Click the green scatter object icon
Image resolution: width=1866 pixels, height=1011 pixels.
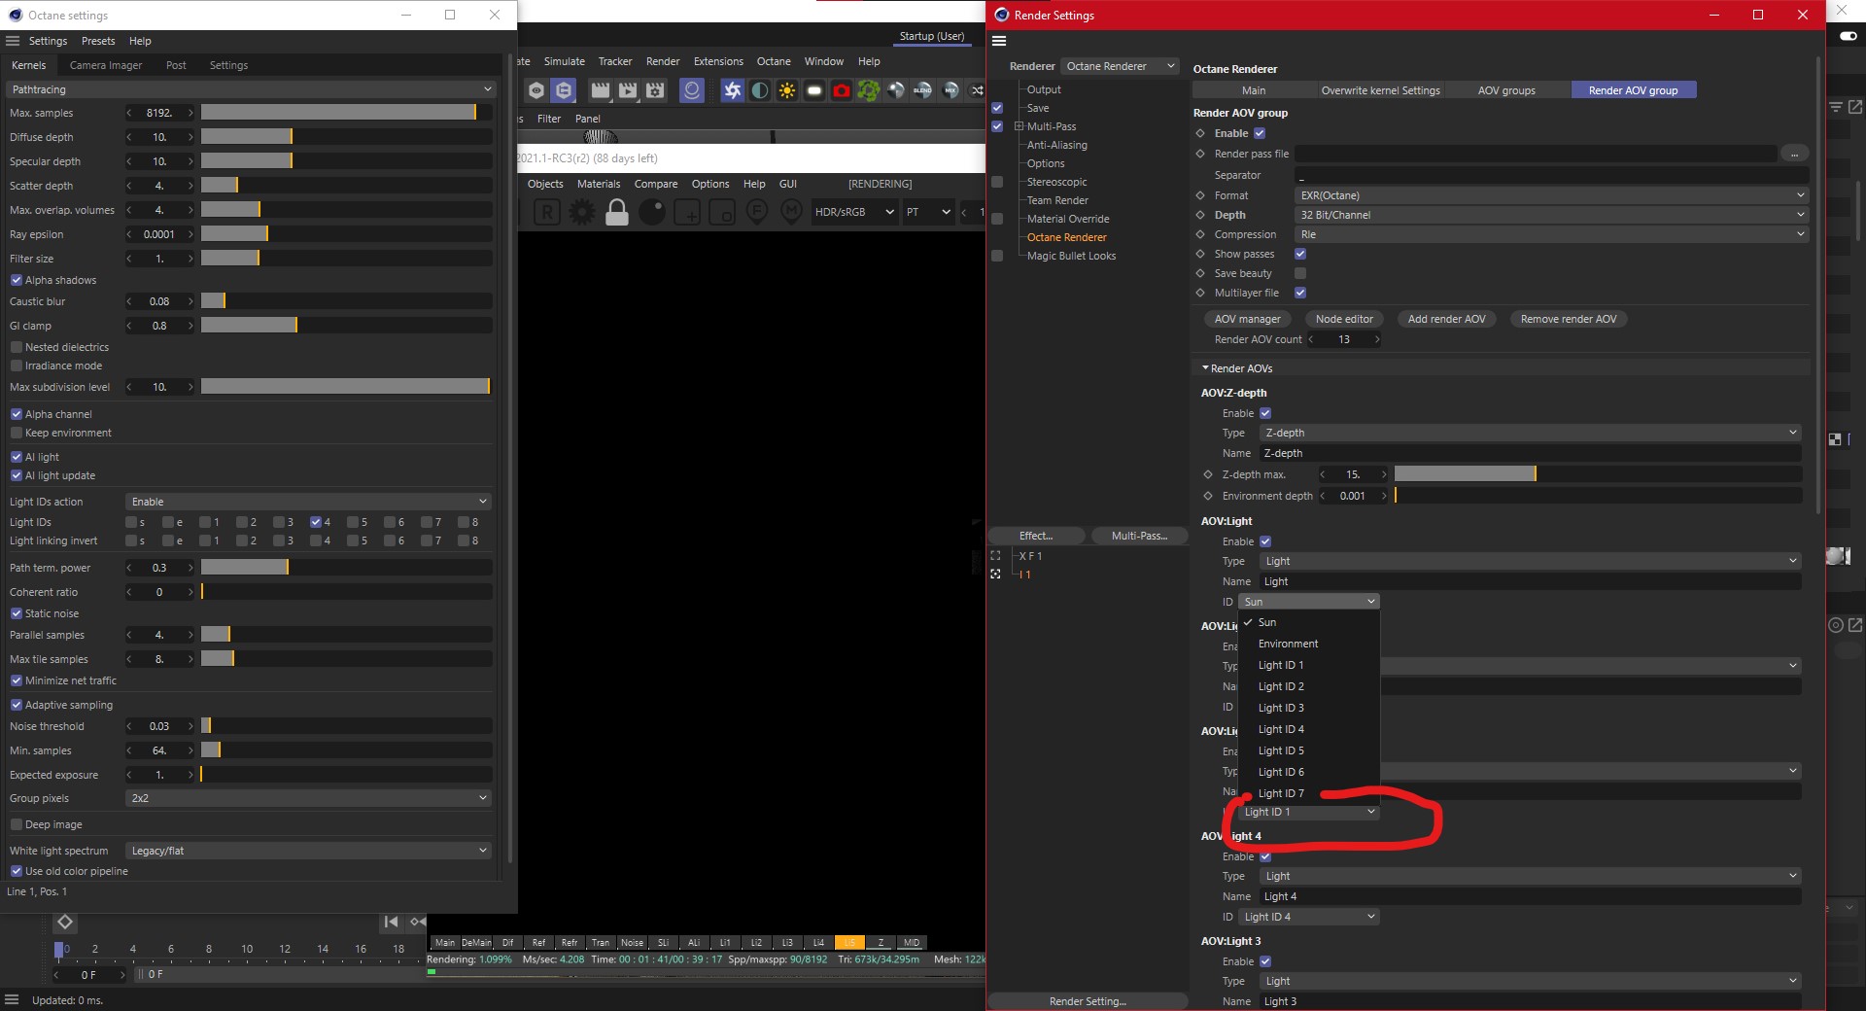click(x=868, y=90)
